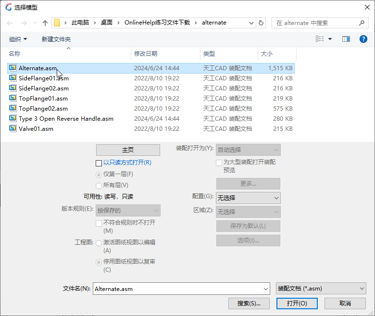
Task: Click the Forward navigation arrow
Action: (x=24, y=23)
